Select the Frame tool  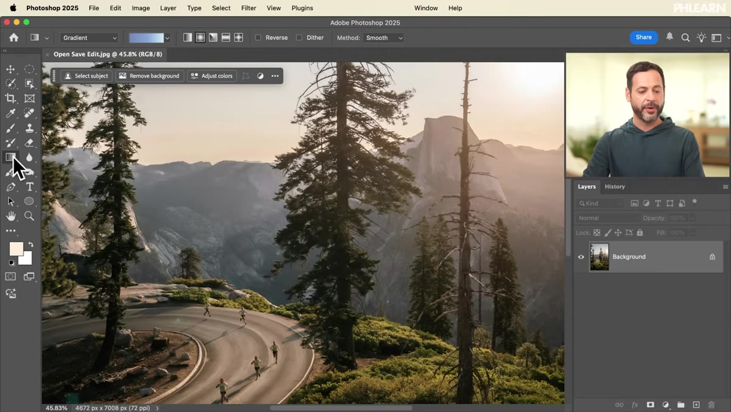29,98
